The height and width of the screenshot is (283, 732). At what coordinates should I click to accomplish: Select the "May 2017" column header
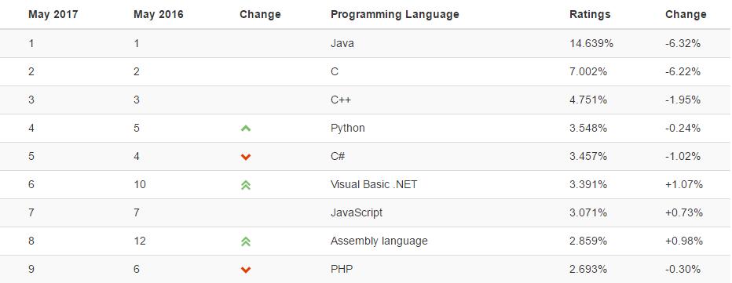point(53,14)
